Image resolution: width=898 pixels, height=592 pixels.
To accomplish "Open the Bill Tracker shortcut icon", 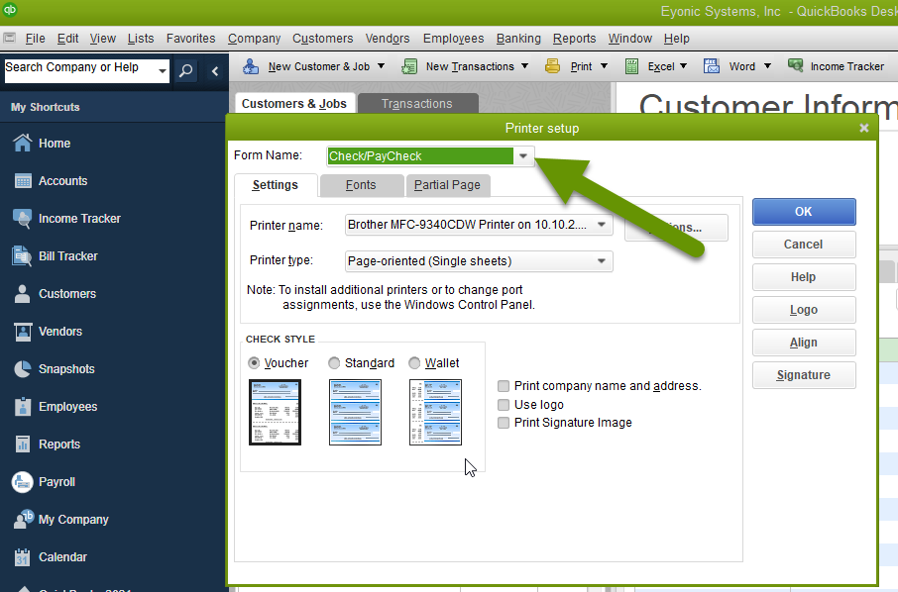I will (x=23, y=256).
